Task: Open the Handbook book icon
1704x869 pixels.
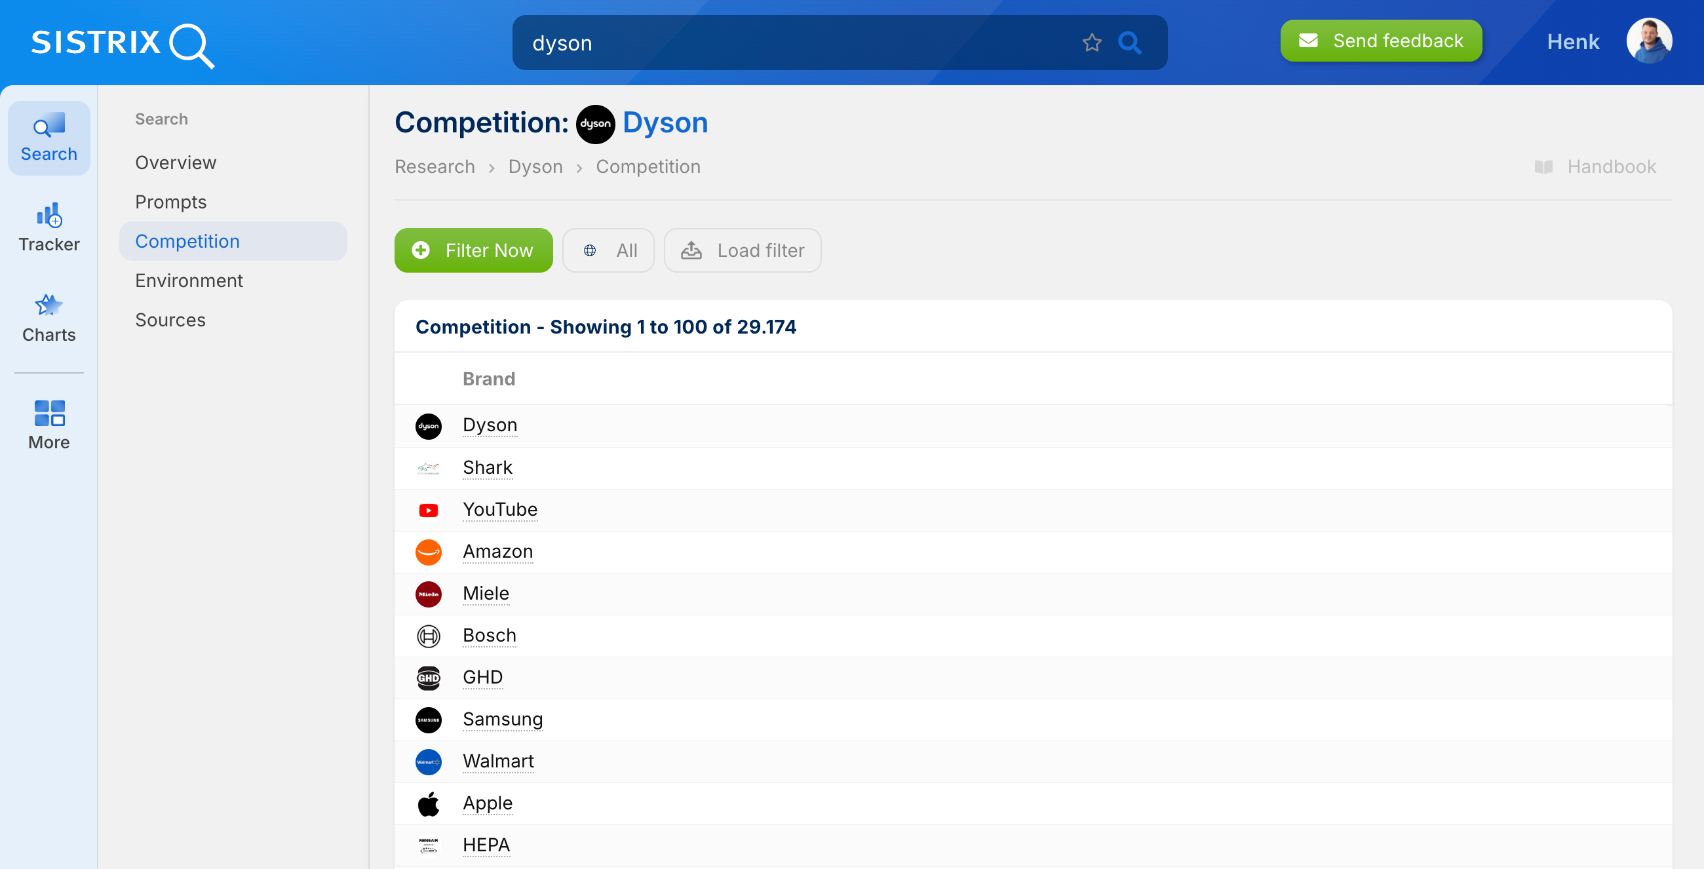Action: click(1543, 166)
